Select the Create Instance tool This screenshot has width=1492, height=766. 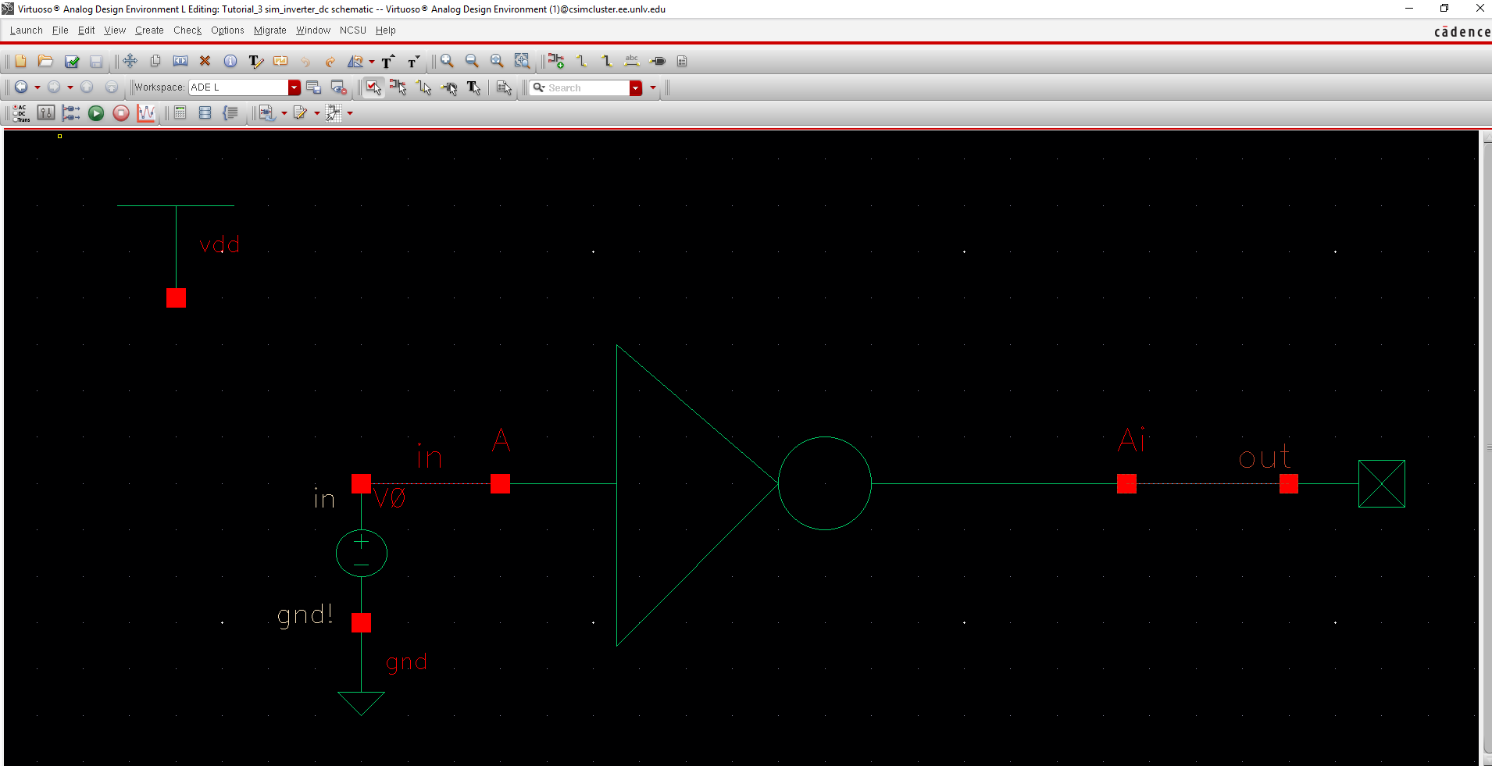(x=555, y=61)
